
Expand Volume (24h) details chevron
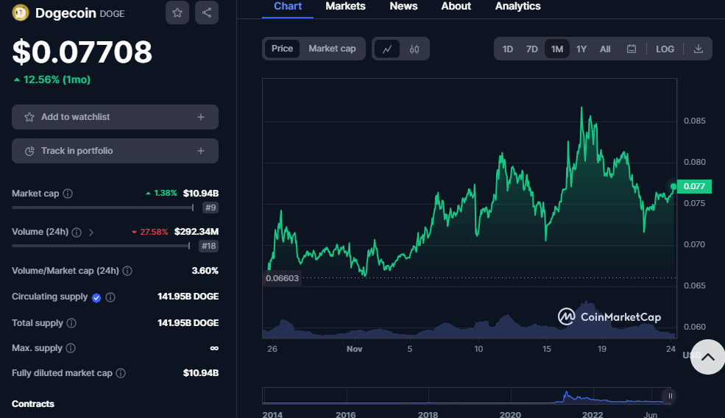pos(91,232)
